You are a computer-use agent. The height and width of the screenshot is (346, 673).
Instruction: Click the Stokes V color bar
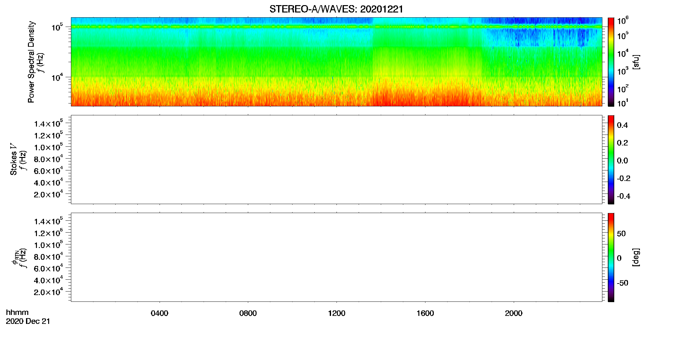[611, 160]
